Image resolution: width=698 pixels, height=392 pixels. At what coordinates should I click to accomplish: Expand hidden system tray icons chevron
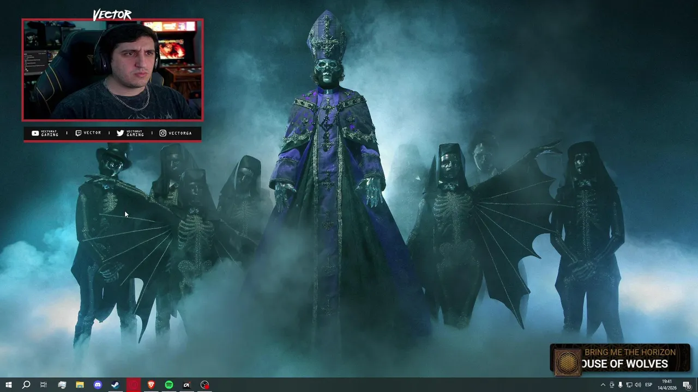pos(603,385)
